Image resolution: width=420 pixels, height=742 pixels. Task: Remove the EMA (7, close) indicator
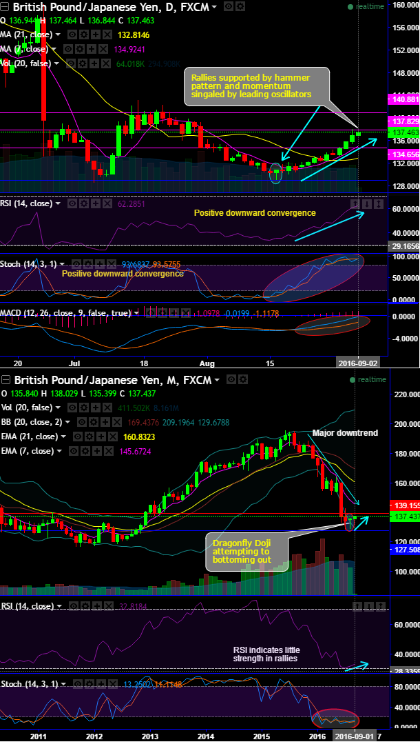109,452
